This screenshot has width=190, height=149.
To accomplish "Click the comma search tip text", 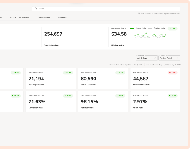I will tap(161, 14).
